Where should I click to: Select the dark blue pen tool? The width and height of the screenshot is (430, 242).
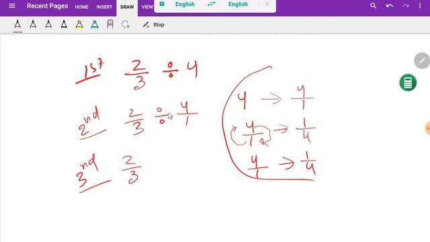[x=64, y=24]
